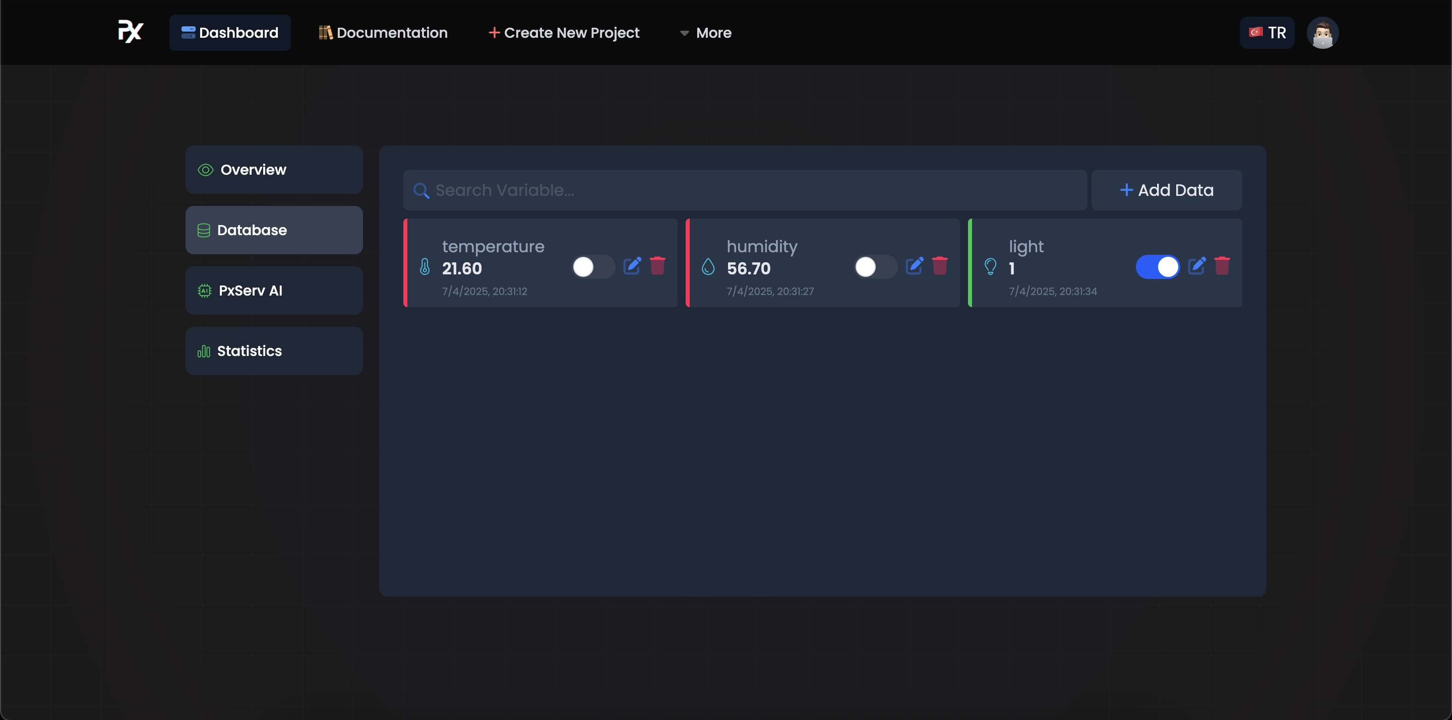
Task: Click the timestamp 7/4/2025, 20:31:34
Action: (1053, 291)
